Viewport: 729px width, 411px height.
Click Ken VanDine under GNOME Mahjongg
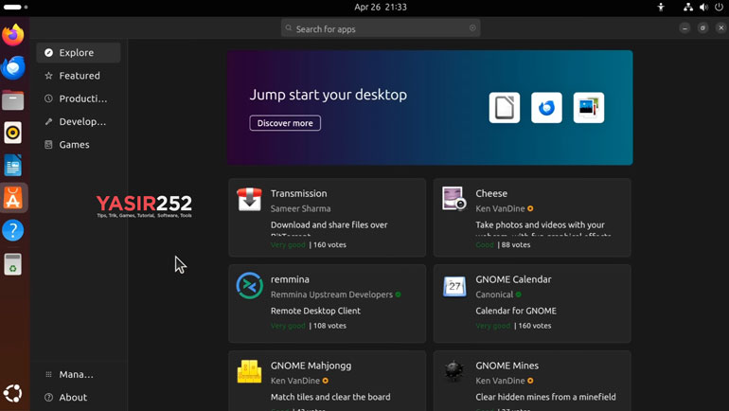[295, 381]
